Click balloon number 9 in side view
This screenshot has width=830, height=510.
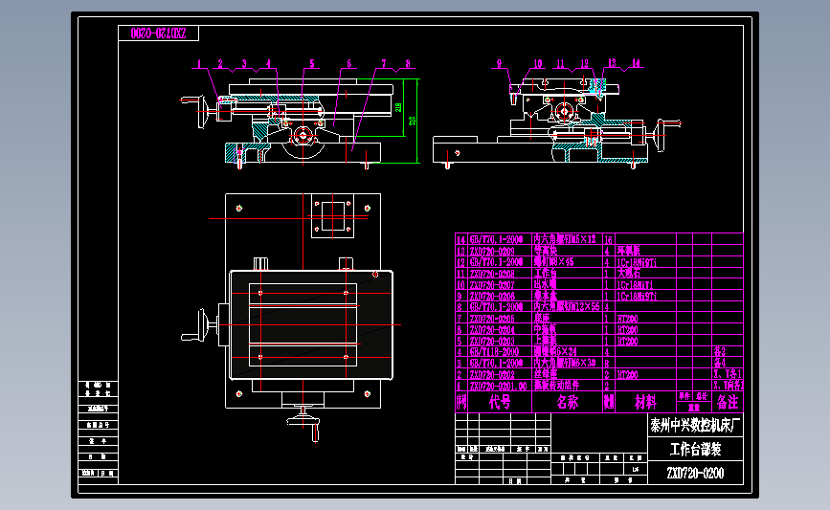[x=499, y=64]
